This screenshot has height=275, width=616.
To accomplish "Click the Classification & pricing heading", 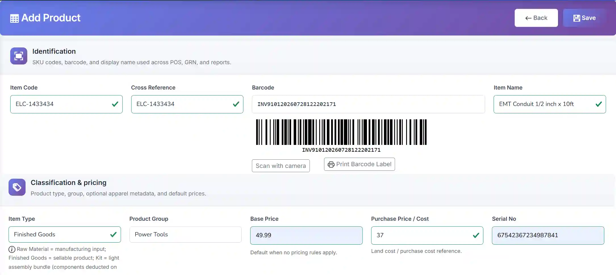I will click(x=68, y=183).
